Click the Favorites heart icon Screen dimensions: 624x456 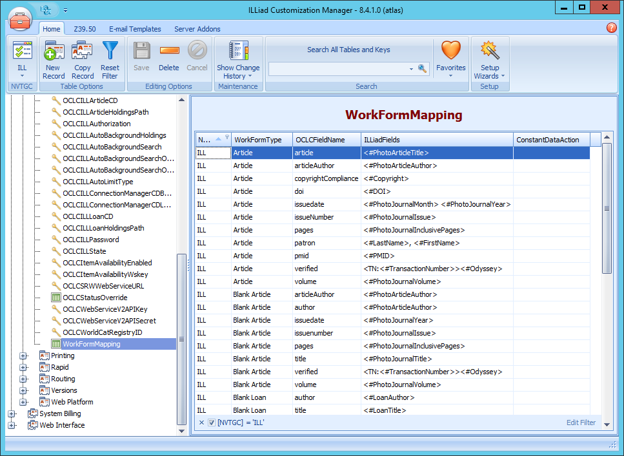[x=450, y=58]
